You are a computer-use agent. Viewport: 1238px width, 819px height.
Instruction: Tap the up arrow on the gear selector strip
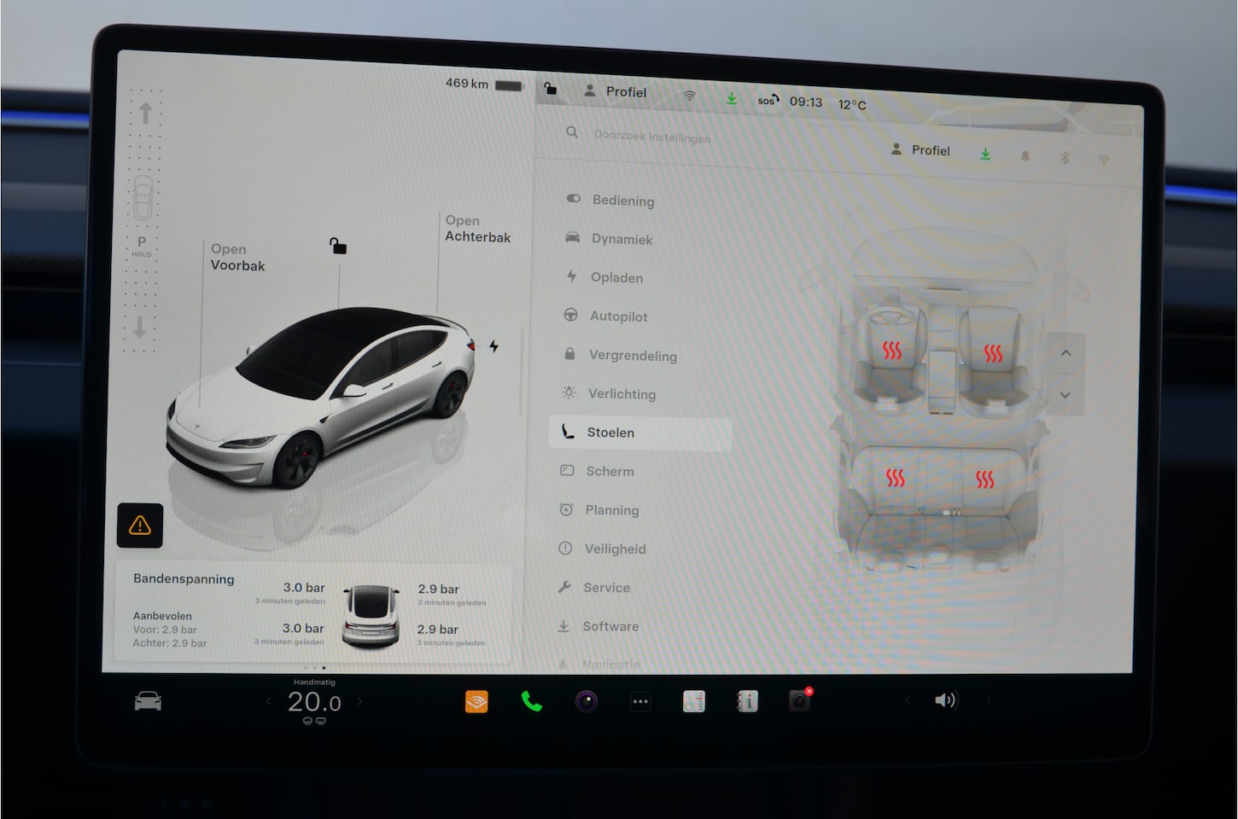tap(145, 113)
